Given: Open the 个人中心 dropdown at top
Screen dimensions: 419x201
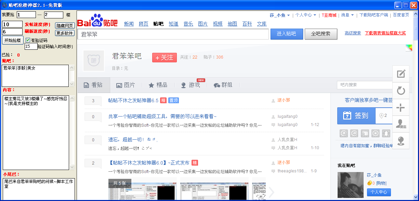Looking at the screenshot, I should (x=306, y=15).
